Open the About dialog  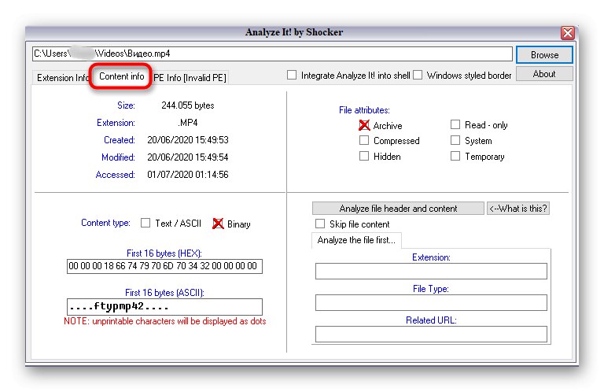pyautogui.click(x=544, y=74)
